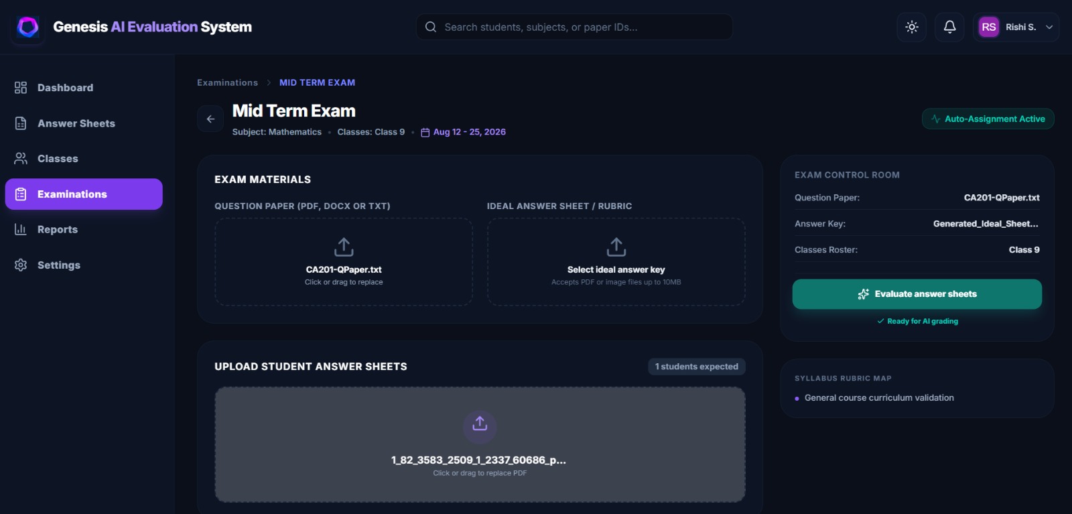Click the question paper upload arrow icon

pos(344,247)
